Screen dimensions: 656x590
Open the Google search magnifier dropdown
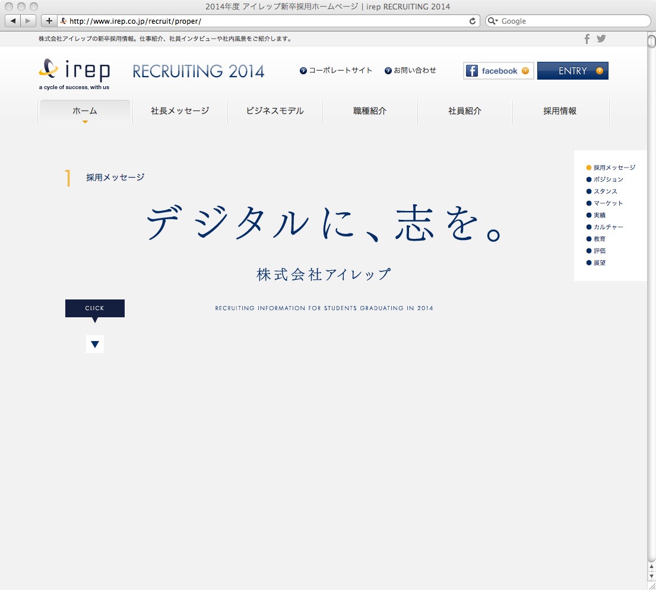493,21
